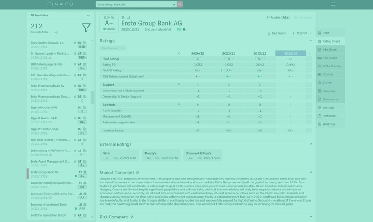This screenshot has height=222, width=373.
Task: Click the ESG B+ badge under company name
Action: point(182,29)
